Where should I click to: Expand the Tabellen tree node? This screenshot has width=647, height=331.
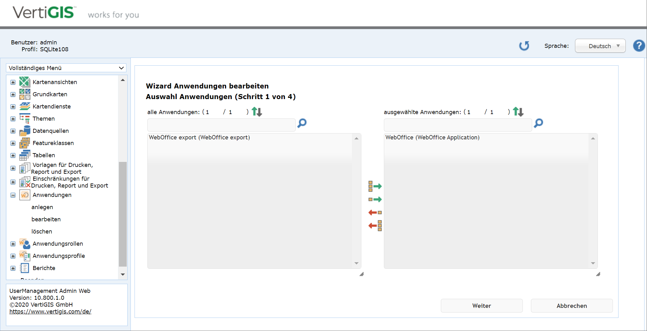point(13,155)
